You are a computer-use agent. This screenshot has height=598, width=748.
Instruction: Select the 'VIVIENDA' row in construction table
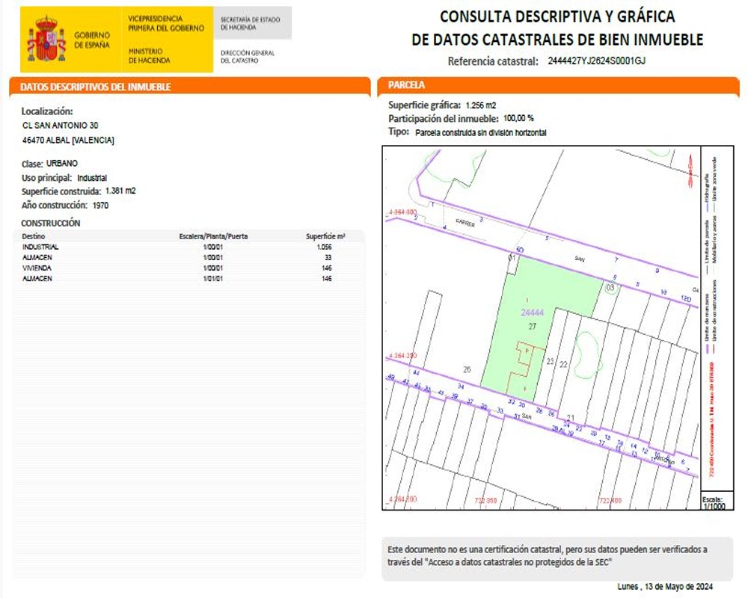coord(188,268)
